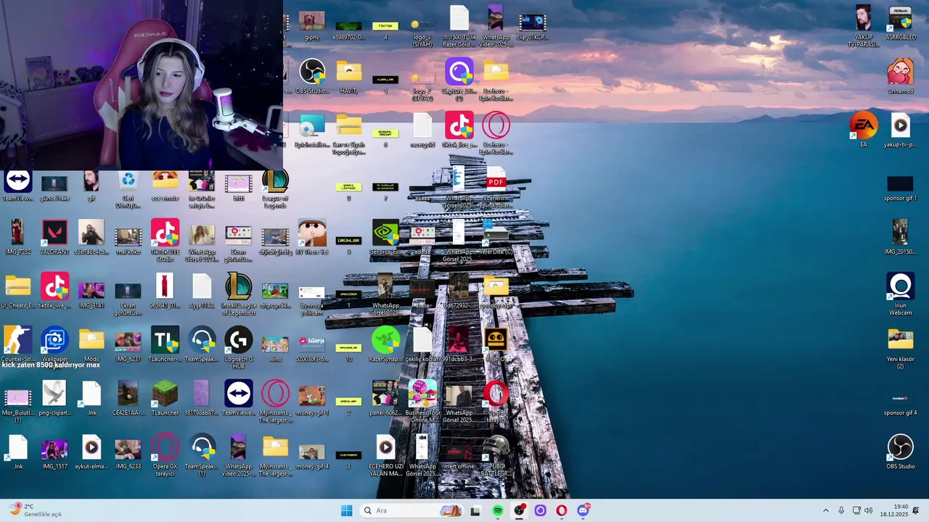Screen dimensions: 929x522
Task: Click the microphone tray icon
Action: (x=841, y=510)
